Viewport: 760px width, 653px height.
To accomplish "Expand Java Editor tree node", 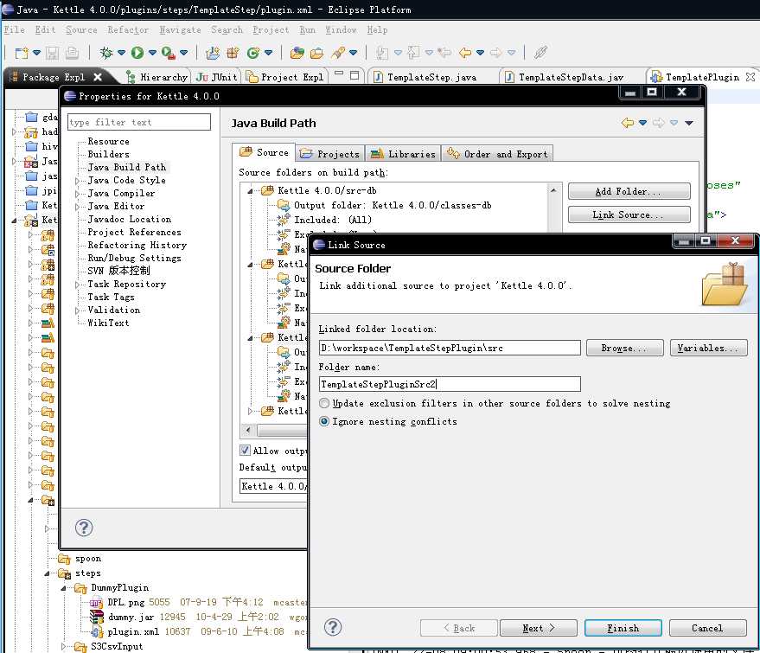I will pos(77,207).
